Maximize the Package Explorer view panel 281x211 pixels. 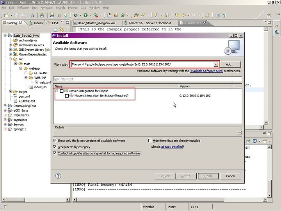pos(68,22)
